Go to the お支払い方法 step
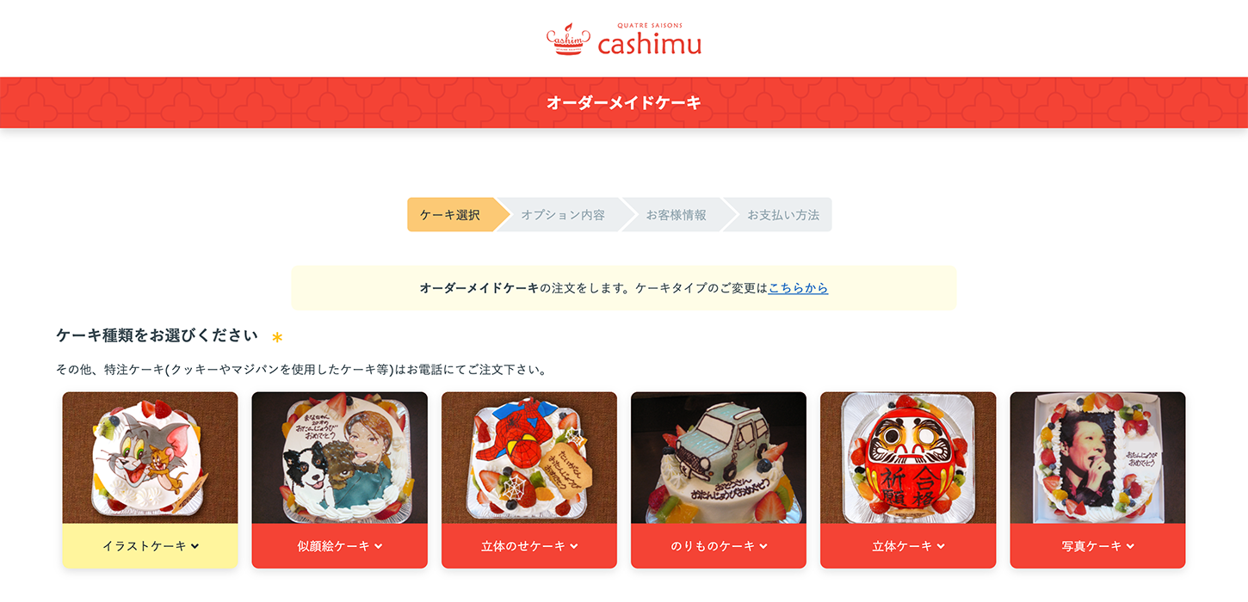Screen dimensions: 1248x602 point(782,215)
